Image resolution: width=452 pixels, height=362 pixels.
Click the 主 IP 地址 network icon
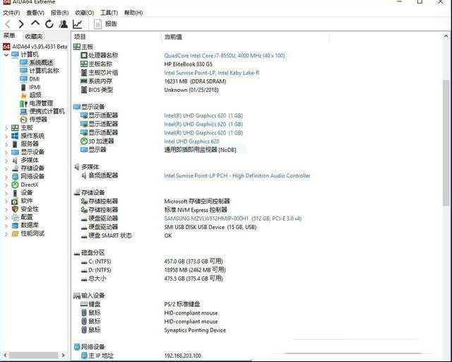click(84, 356)
